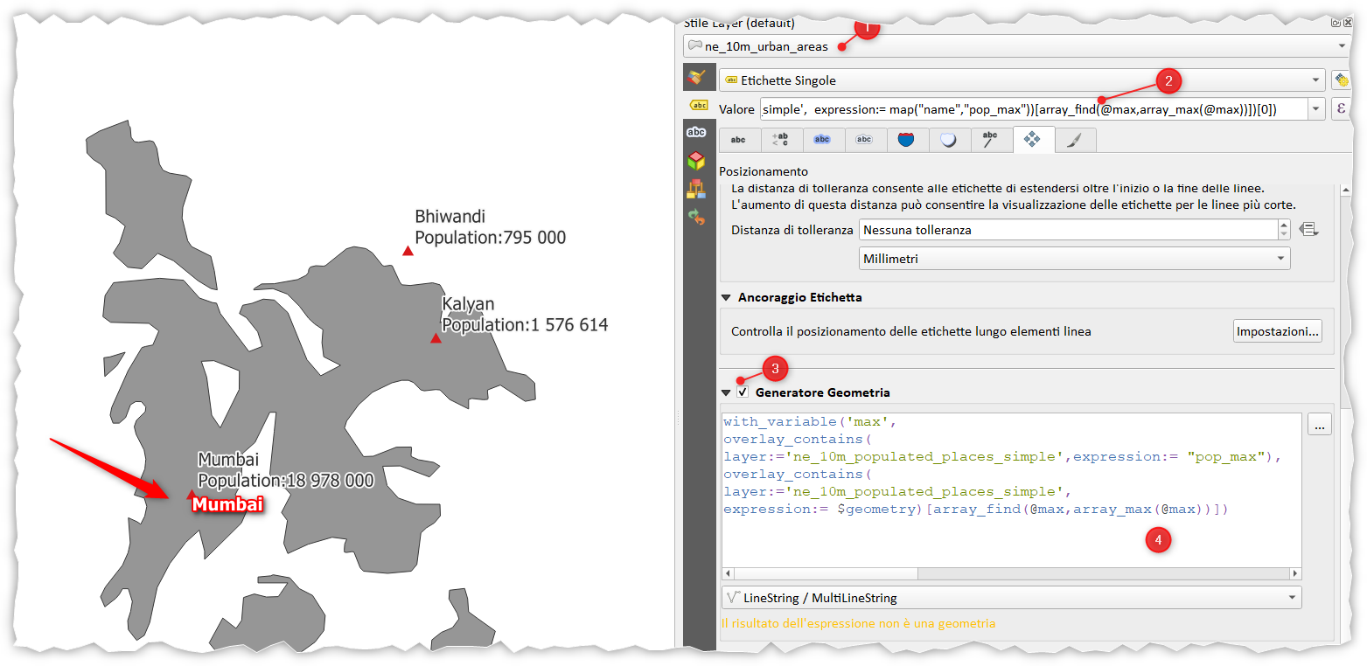The height and width of the screenshot is (666, 1367).
Task: Open the Style Manager history icon
Action: coord(696,217)
